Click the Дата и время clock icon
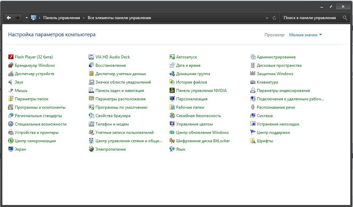The height and width of the screenshot is (207, 353). (x=172, y=65)
